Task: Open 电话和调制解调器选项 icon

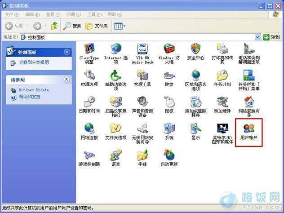Action: coord(249,49)
